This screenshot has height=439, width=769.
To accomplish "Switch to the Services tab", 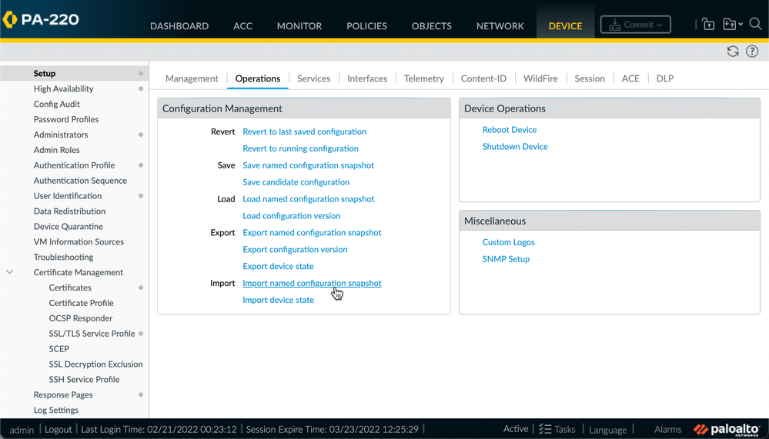I will coord(313,78).
